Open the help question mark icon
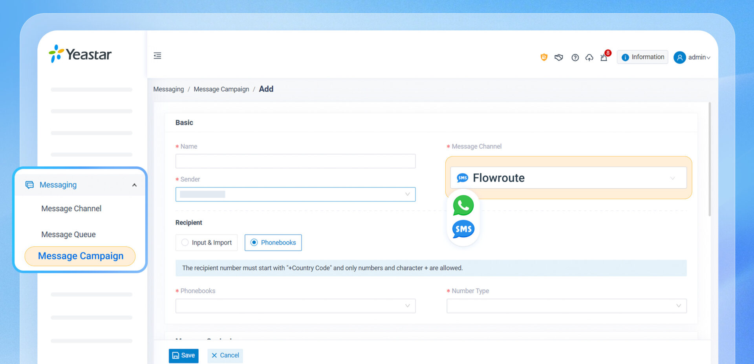 [575, 58]
